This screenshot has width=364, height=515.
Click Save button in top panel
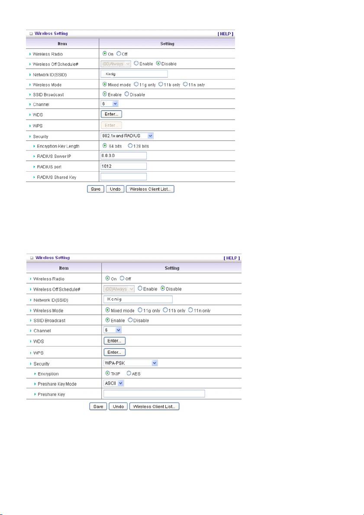tap(95, 189)
